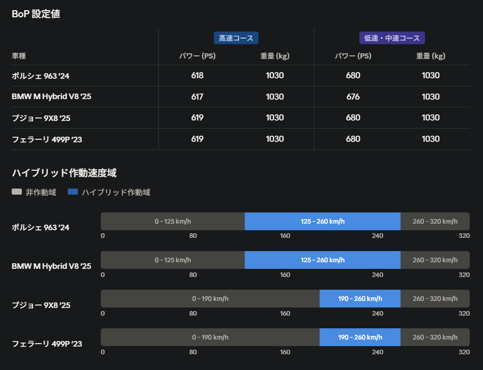Image resolution: width=483 pixels, height=370 pixels.
Task: Click Peugeot 0 – 190 km/h gray segment
Action: pyautogui.click(x=210, y=298)
